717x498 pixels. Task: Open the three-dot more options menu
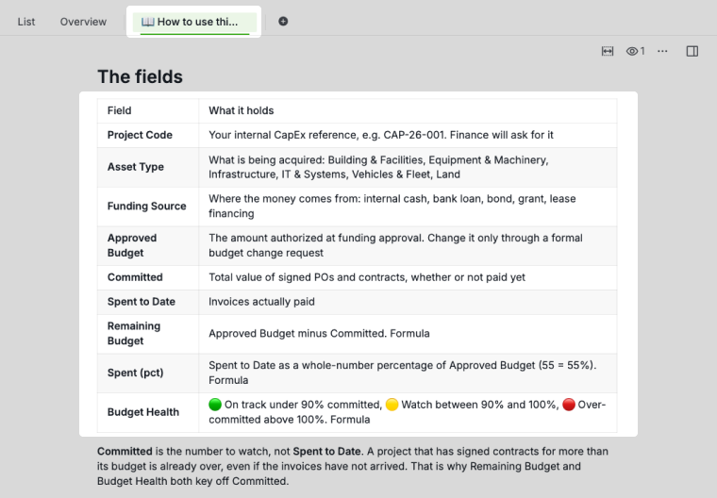(x=662, y=51)
